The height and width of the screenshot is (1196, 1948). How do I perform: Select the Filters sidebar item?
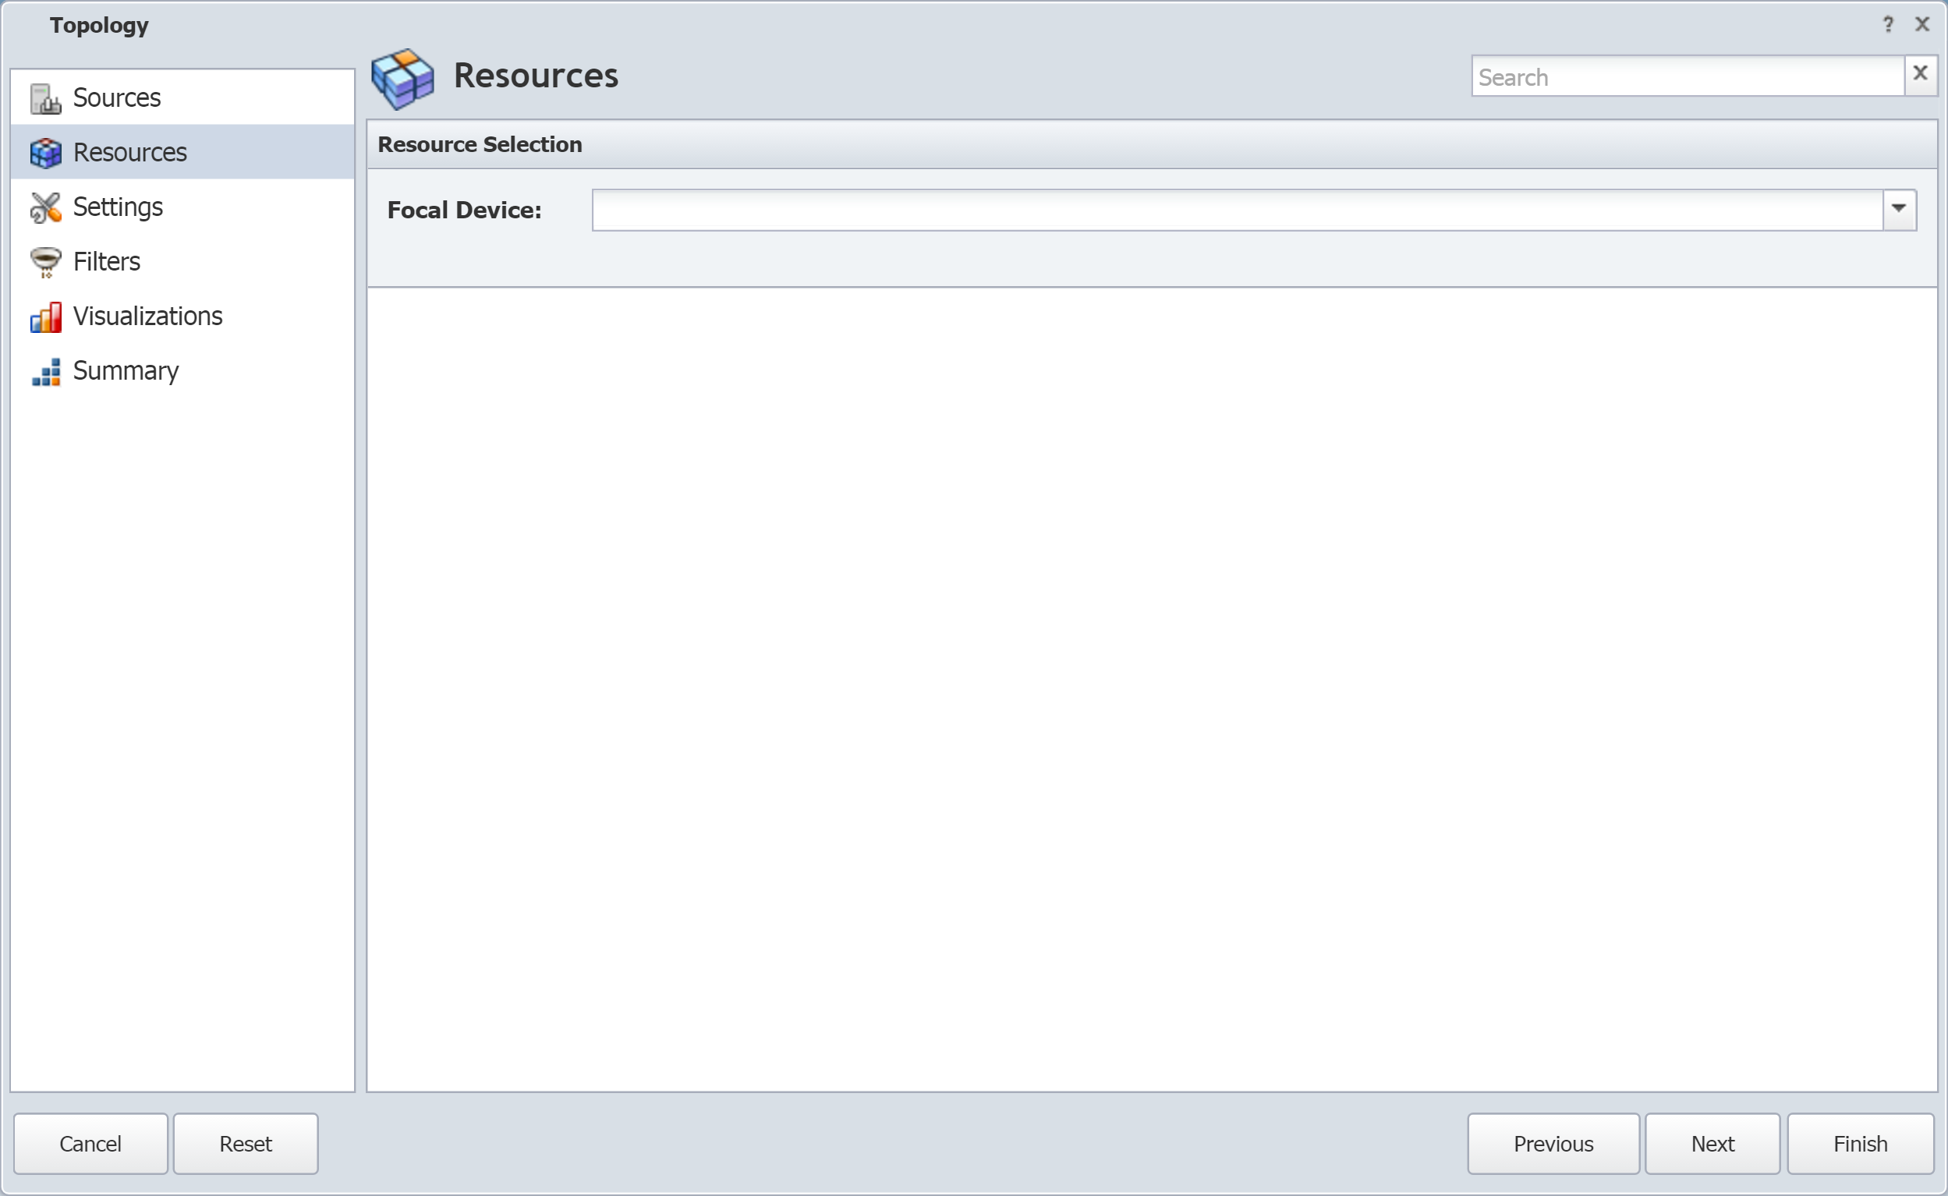coord(106,260)
